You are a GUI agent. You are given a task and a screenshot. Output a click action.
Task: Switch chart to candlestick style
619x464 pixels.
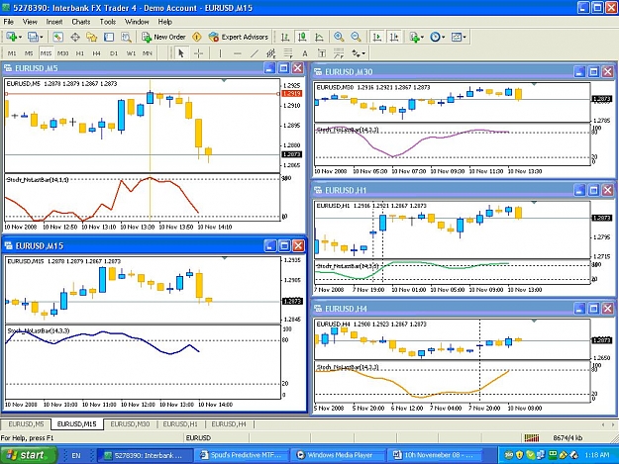[302, 37]
